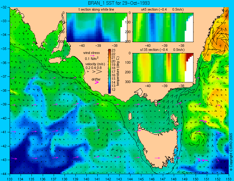Click the "0.1 N/m2" legend value
The height and width of the screenshot is (181, 234).
92,58
